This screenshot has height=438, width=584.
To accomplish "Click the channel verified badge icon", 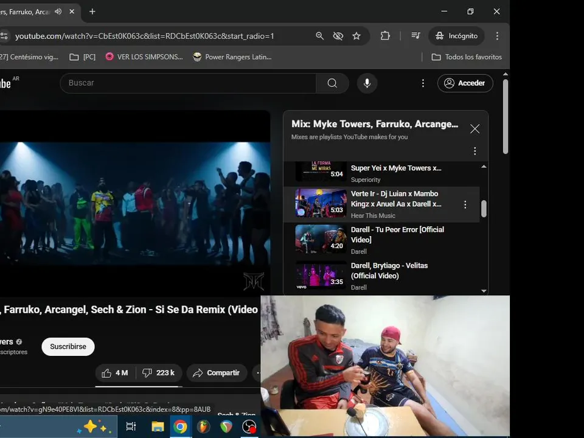I will (x=19, y=341).
